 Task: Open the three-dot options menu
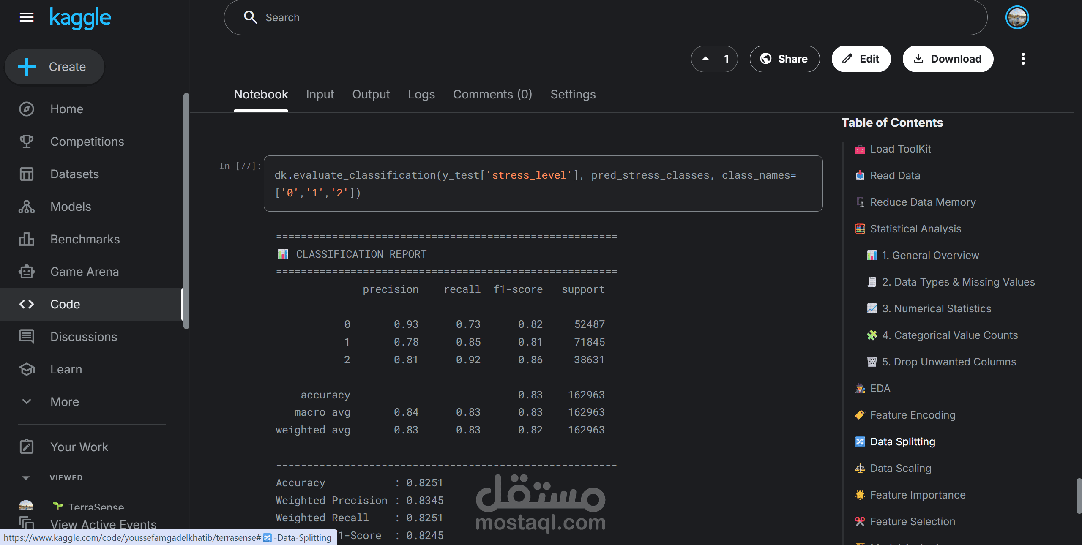1023,59
